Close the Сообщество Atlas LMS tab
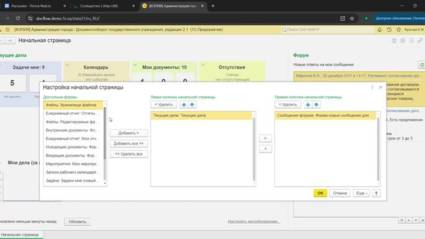Image resolution: width=425 pixels, height=239 pixels. 133,6
